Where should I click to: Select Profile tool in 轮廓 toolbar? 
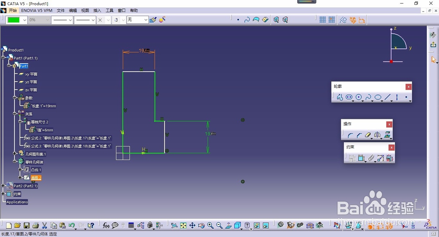click(x=340, y=97)
